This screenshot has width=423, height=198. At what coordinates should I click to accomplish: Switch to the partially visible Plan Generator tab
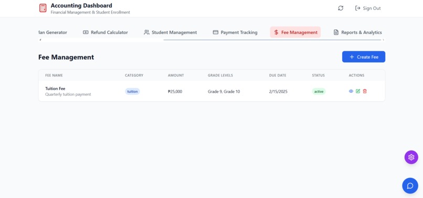coord(53,32)
